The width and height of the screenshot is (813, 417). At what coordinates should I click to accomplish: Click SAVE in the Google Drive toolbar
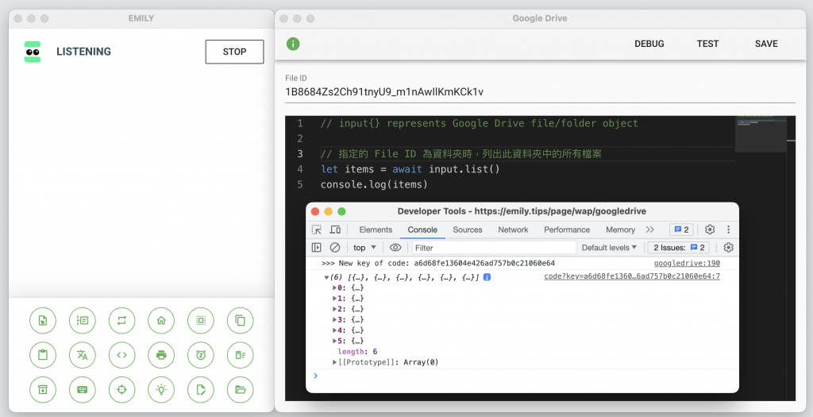(x=766, y=44)
